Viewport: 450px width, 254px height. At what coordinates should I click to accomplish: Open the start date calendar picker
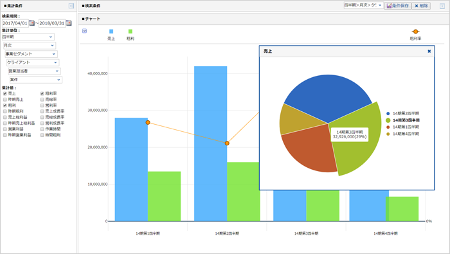click(x=32, y=23)
